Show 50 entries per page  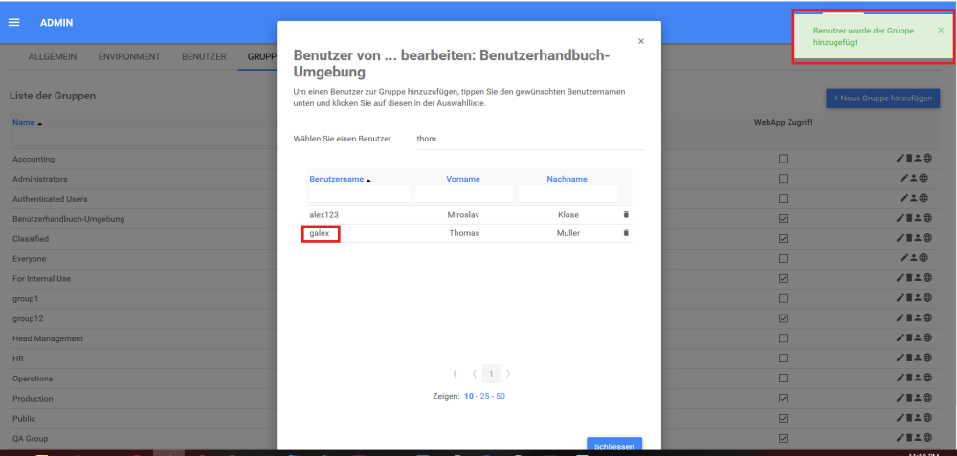coord(501,396)
